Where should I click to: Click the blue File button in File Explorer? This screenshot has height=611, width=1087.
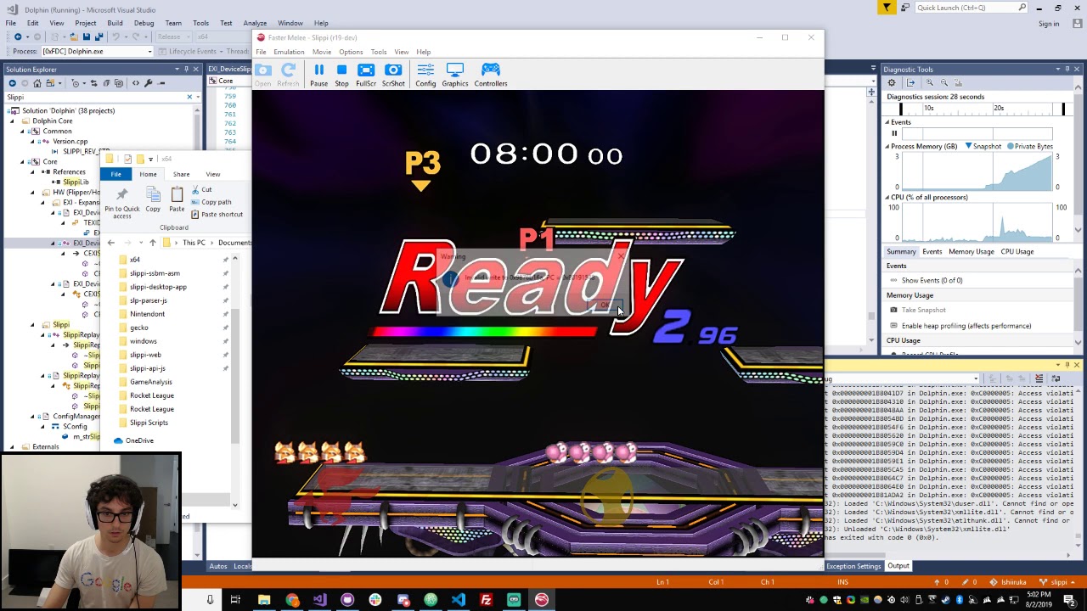click(115, 174)
